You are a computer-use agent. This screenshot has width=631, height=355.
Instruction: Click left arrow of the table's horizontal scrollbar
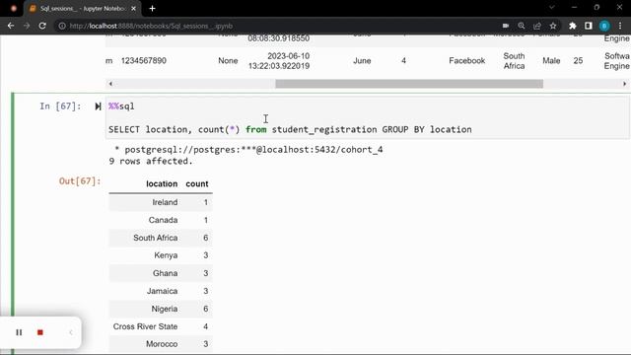[x=110, y=84]
